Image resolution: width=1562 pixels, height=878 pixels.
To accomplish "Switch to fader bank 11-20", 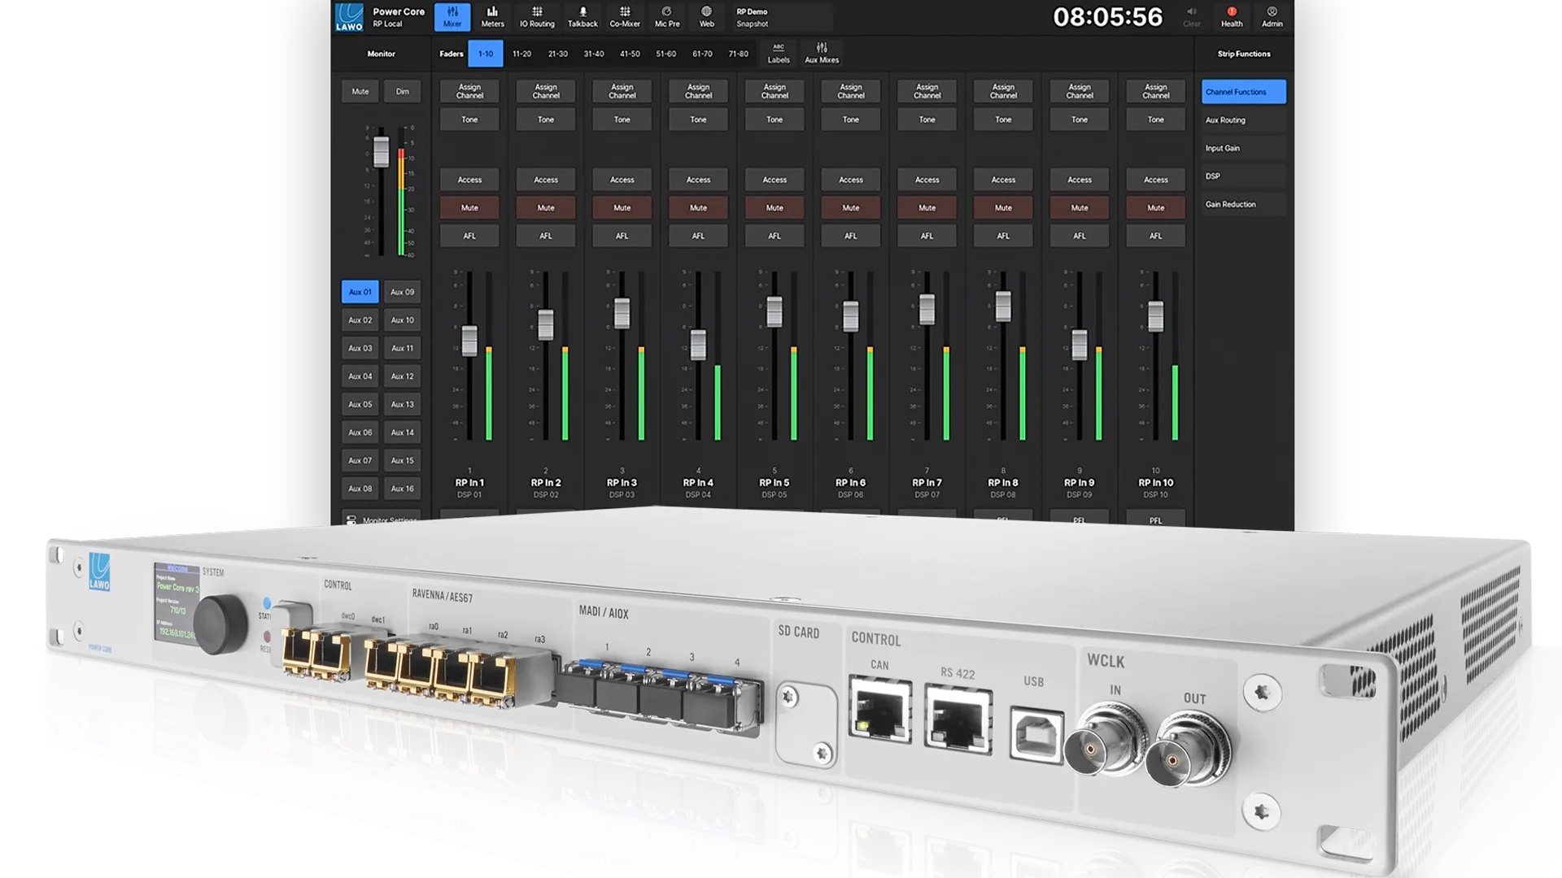I will coord(521,54).
